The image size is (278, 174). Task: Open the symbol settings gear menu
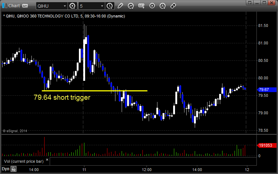coord(72,6)
